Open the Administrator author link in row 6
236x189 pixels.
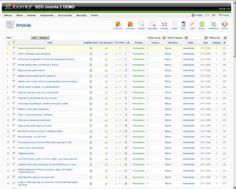[x=189, y=76]
